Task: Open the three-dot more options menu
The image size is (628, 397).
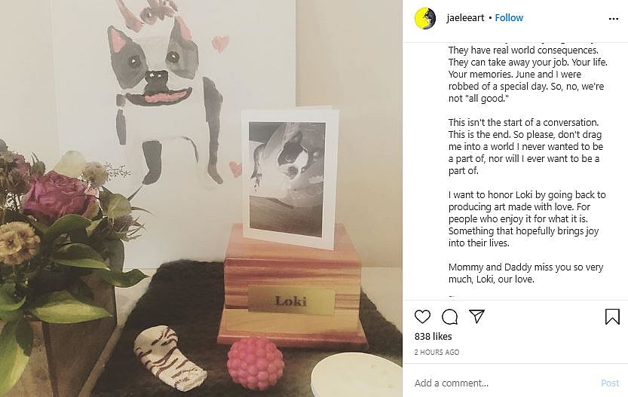Action: [x=613, y=19]
